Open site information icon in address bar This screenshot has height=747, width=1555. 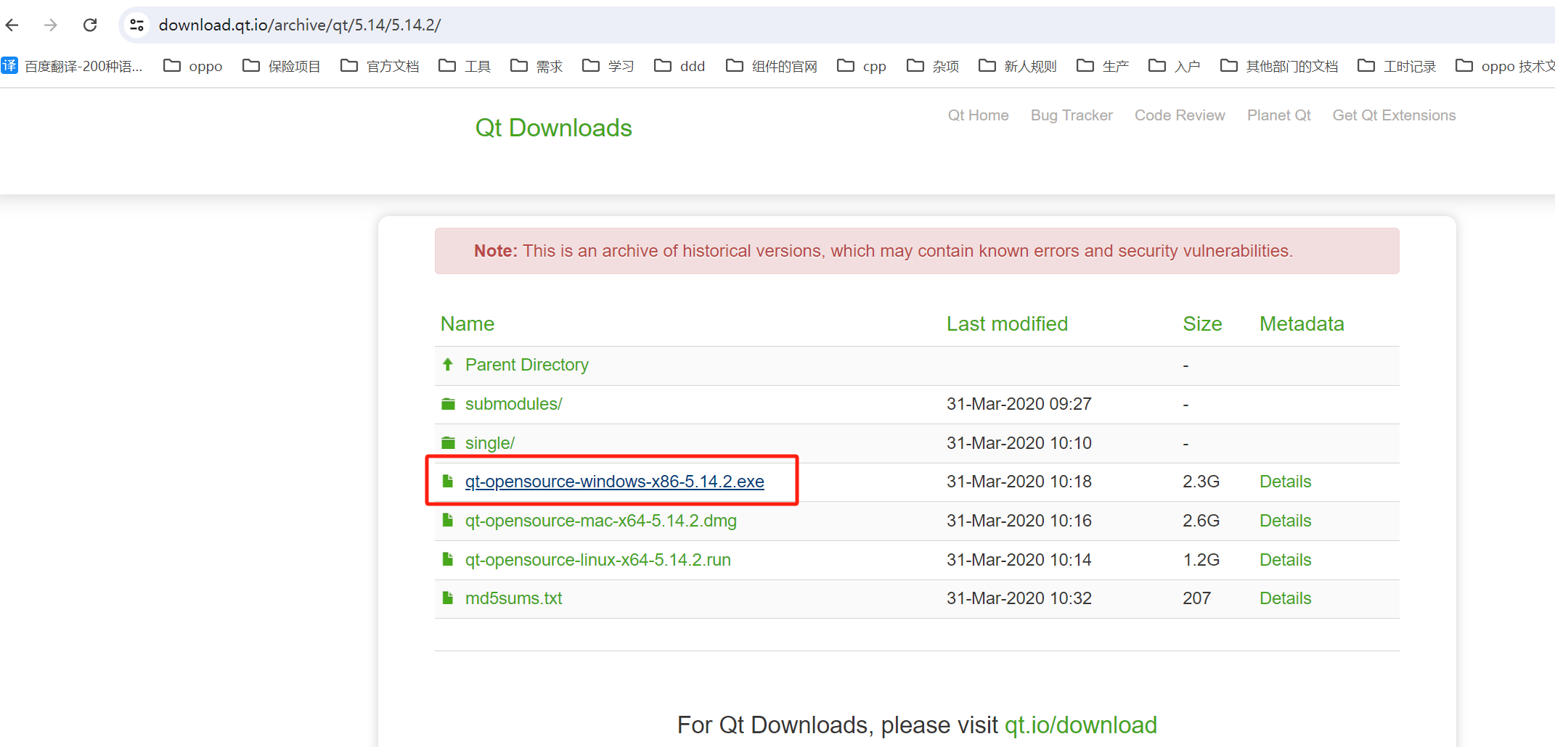136,25
